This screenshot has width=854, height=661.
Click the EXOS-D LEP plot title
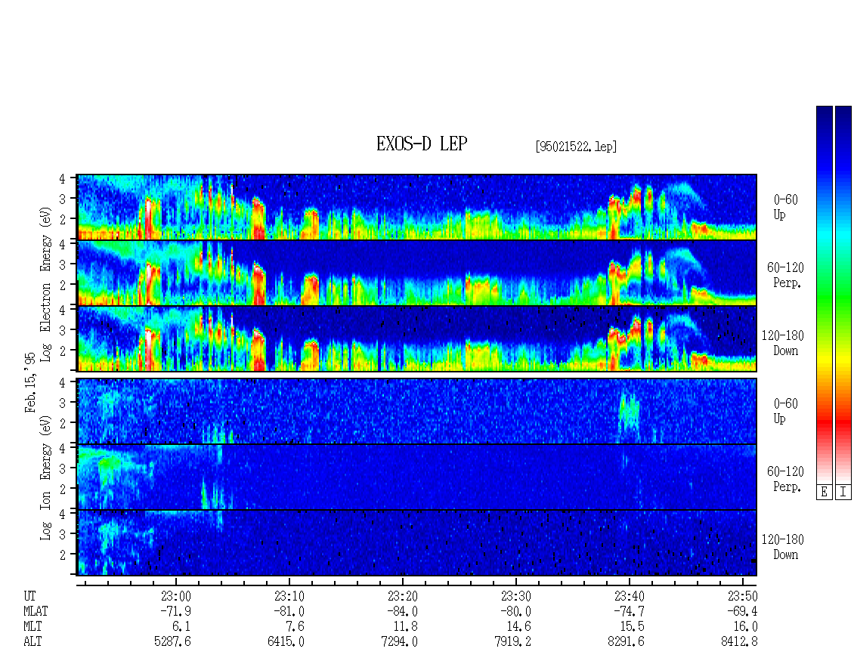422,144
